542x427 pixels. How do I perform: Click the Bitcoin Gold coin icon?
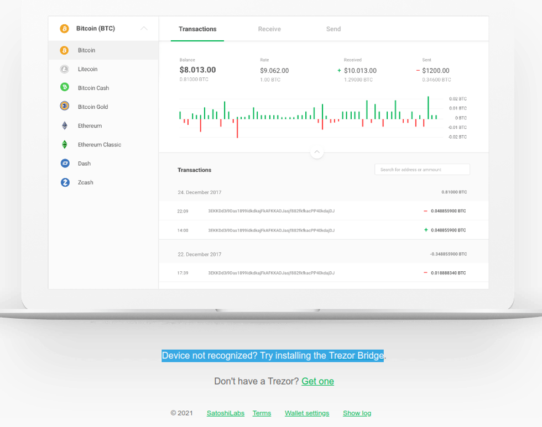tap(65, 107)
